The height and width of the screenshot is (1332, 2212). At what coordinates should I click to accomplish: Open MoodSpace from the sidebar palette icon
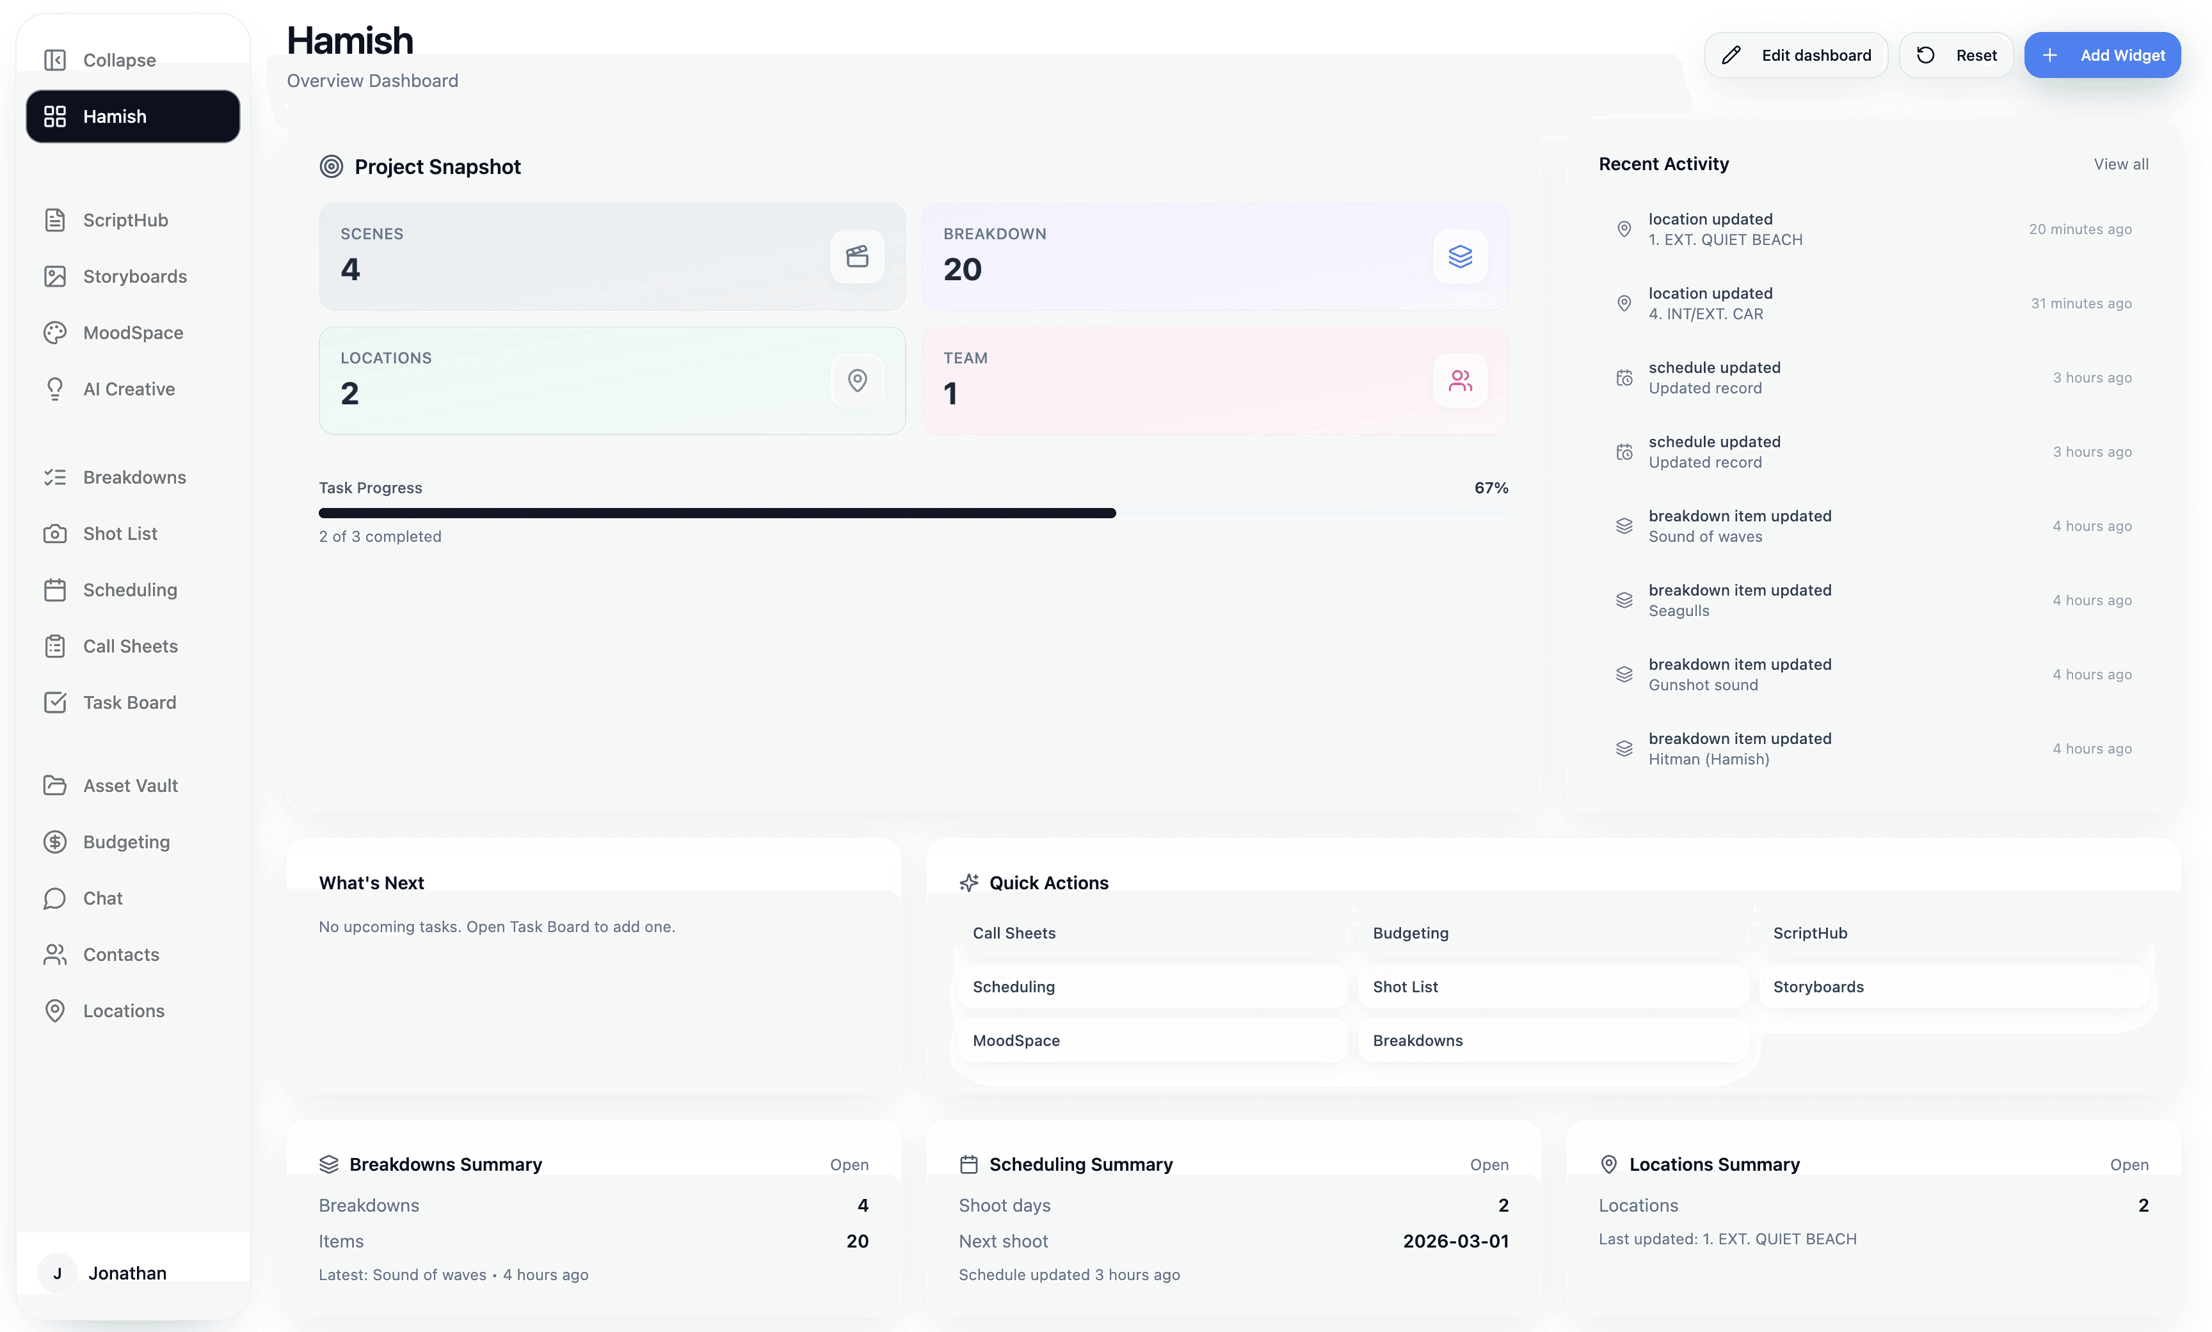55,333
